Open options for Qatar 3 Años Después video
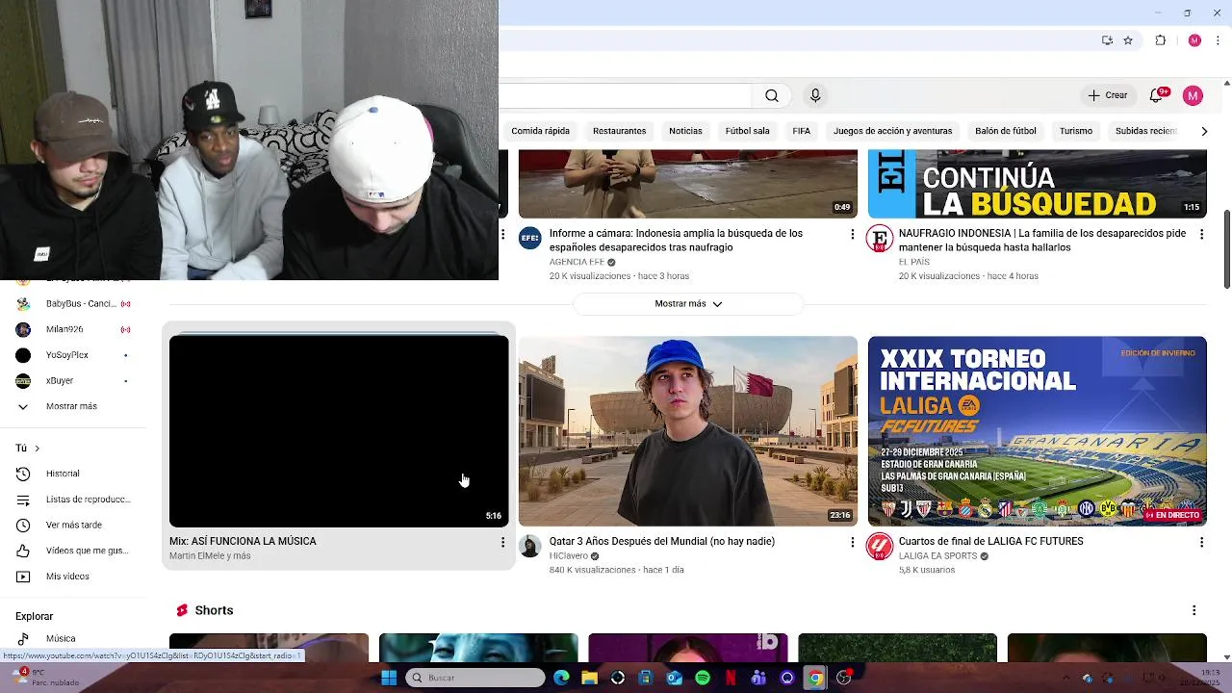The image size is (1232, 693). (x=852, y=543)
